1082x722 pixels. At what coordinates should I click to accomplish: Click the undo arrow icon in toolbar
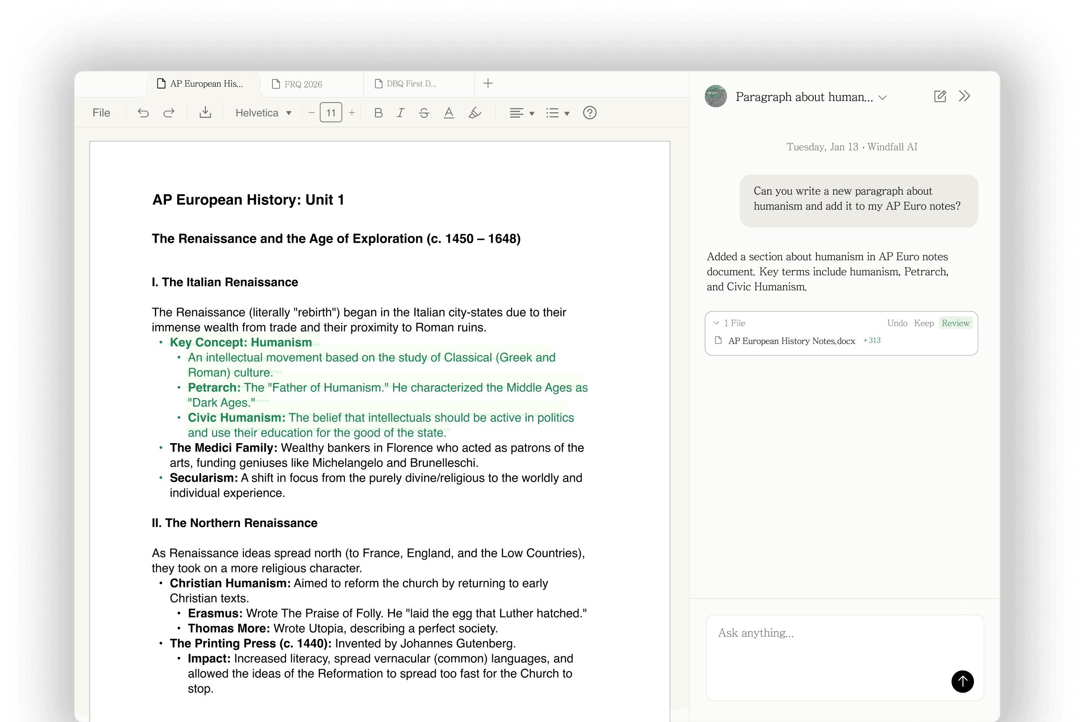[143, 113]
